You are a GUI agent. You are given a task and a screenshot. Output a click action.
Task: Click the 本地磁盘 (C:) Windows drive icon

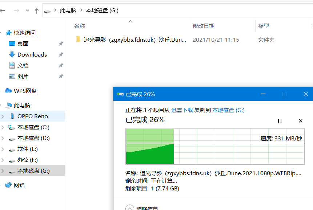12,127
